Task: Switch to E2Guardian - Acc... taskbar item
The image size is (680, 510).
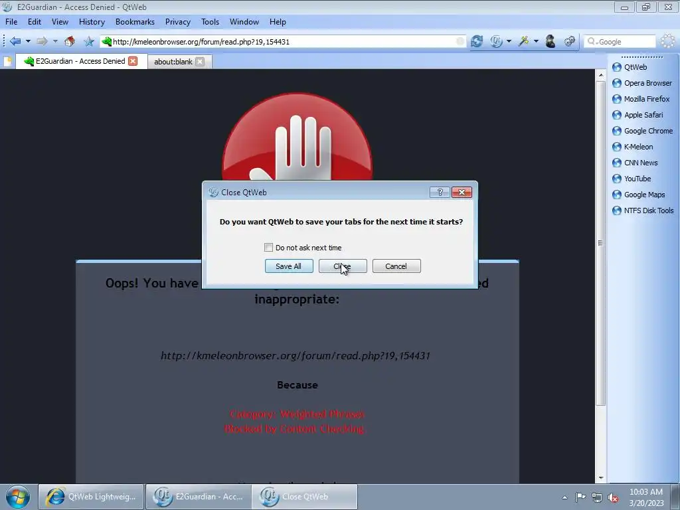Action: pos(198,497)
